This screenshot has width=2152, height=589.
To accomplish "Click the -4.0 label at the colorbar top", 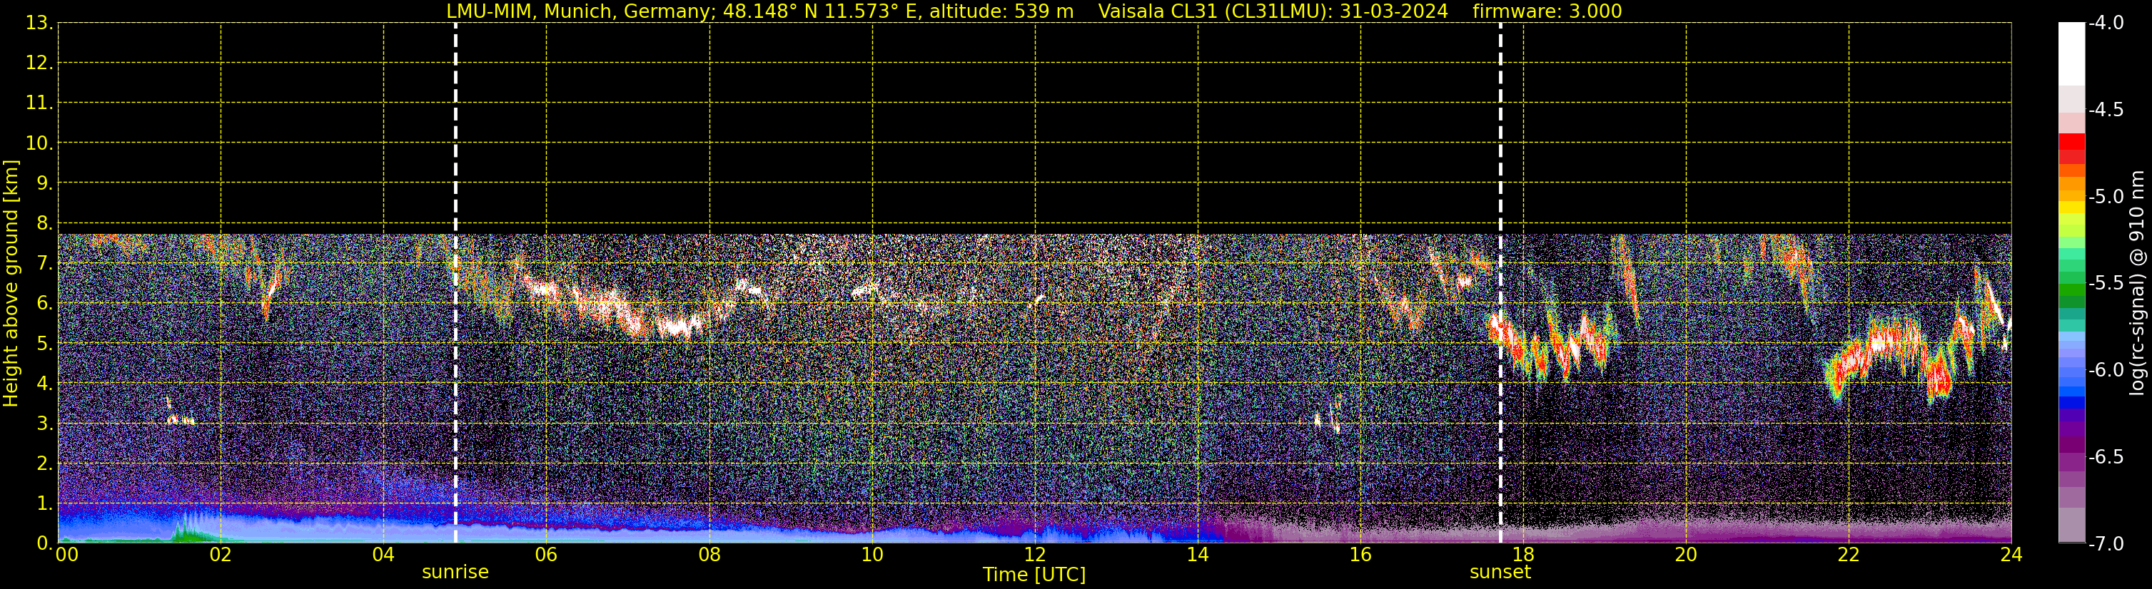I will click(x=2106, y=24).
